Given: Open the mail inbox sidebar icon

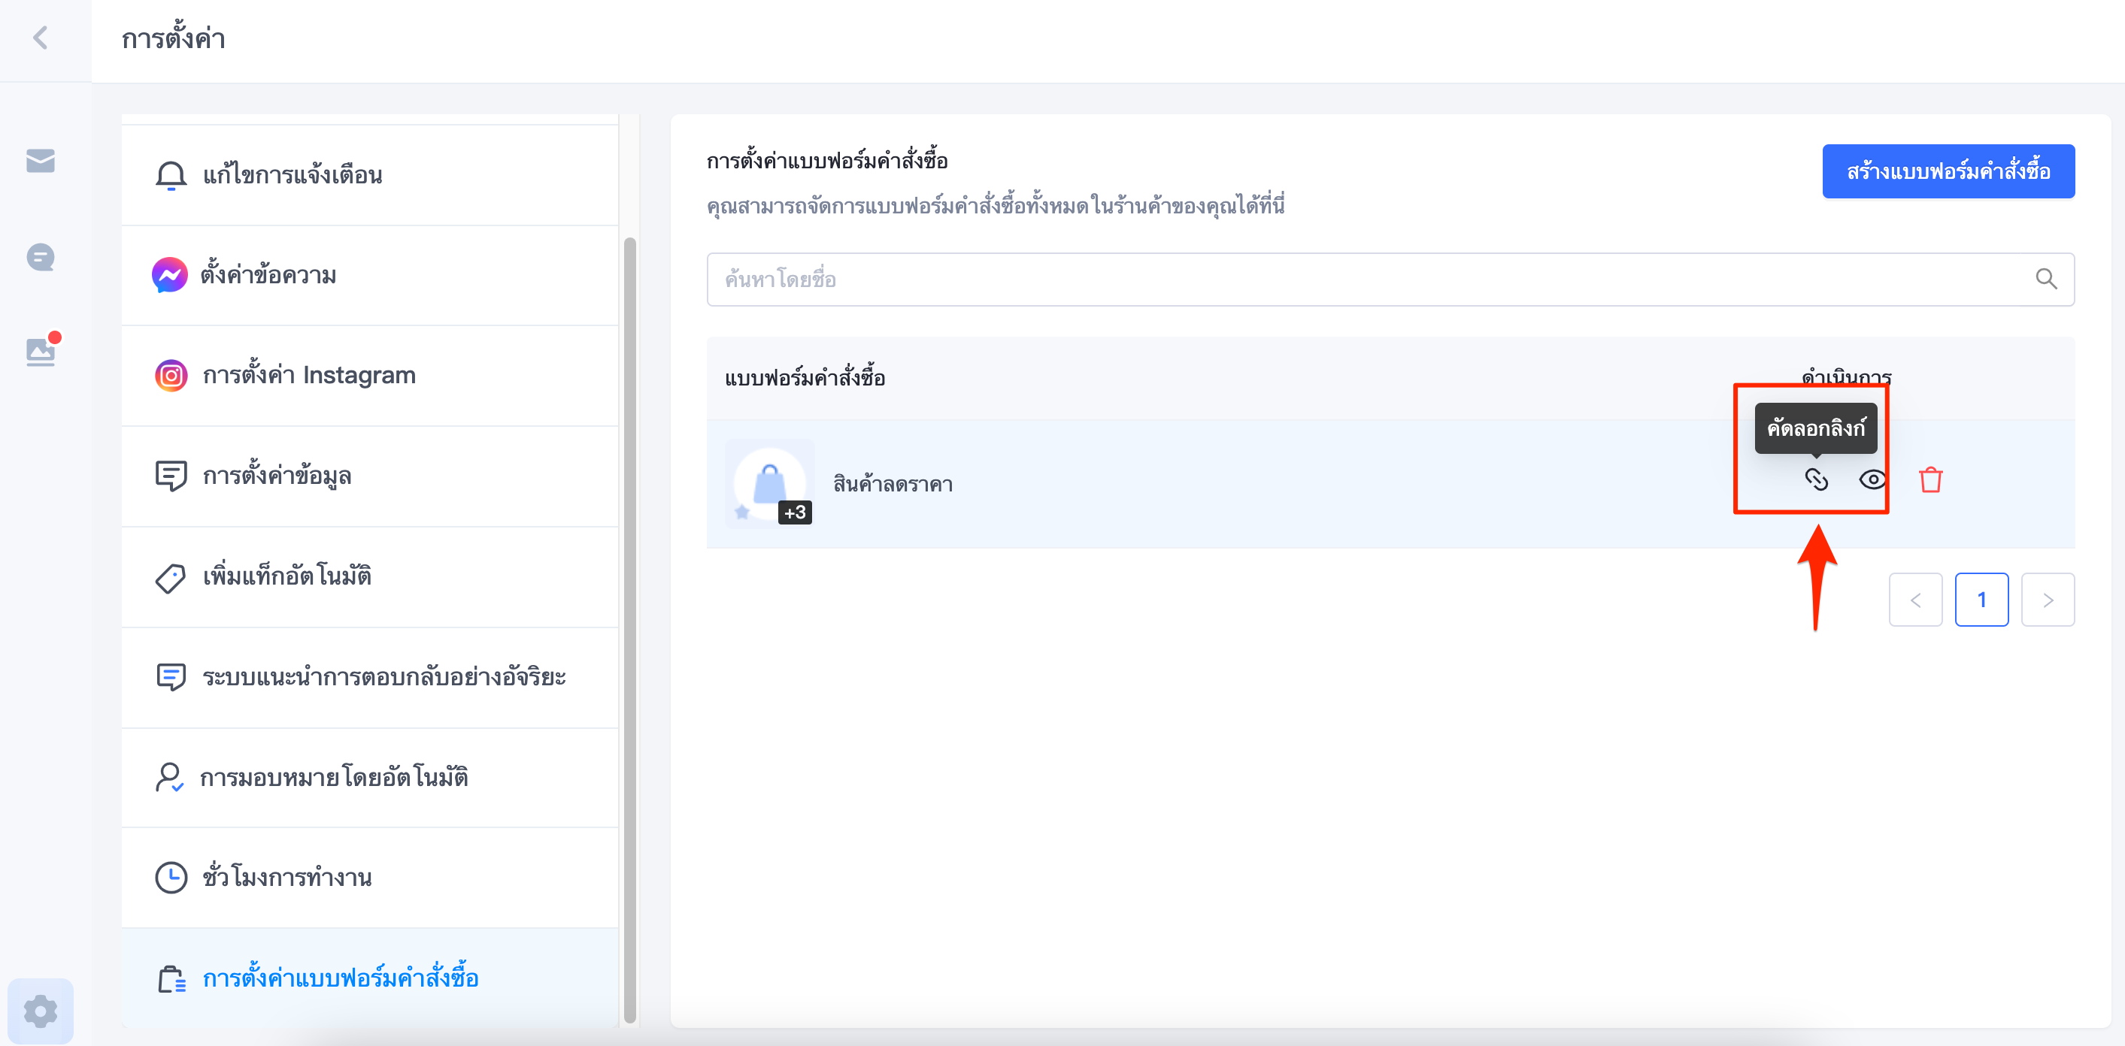Looking at the screenshot, I should coord(41,161).
